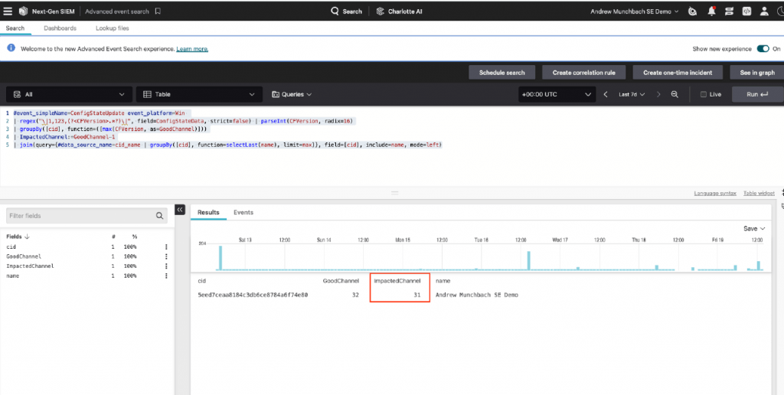Bookmark the Advanced event search page

coord(158,11)
